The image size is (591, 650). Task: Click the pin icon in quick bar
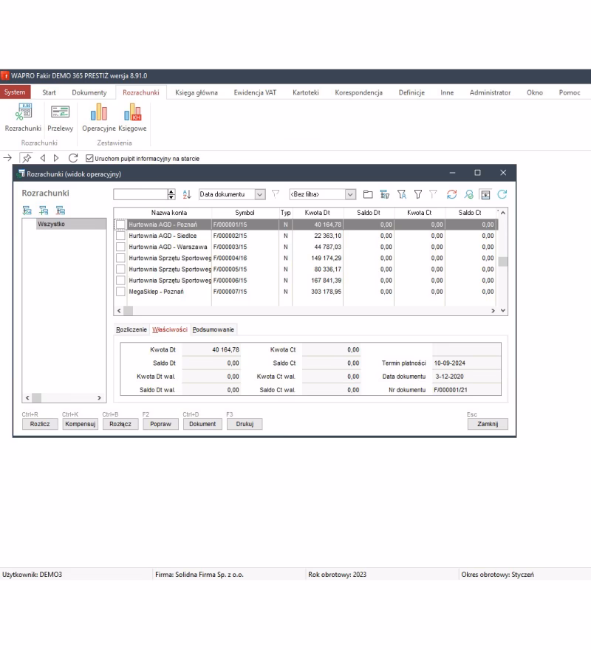[x=27, y=157]
